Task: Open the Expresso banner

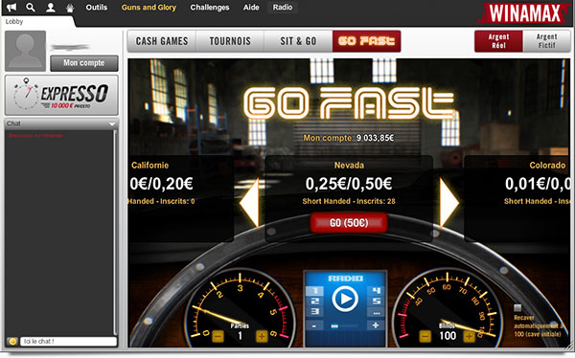Action: (x=61, y=95)
